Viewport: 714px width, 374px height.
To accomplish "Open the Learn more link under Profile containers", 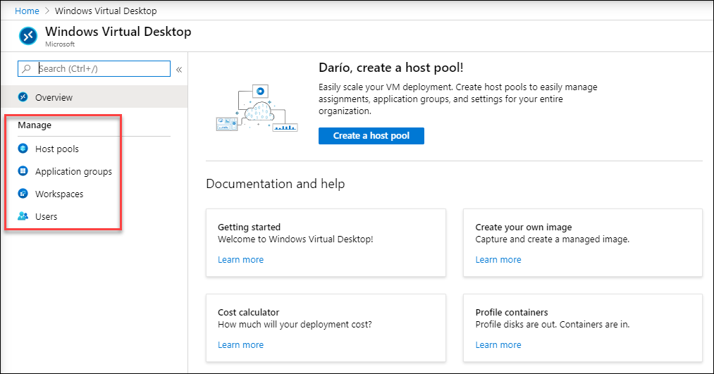I will click(x=498, y=344).
